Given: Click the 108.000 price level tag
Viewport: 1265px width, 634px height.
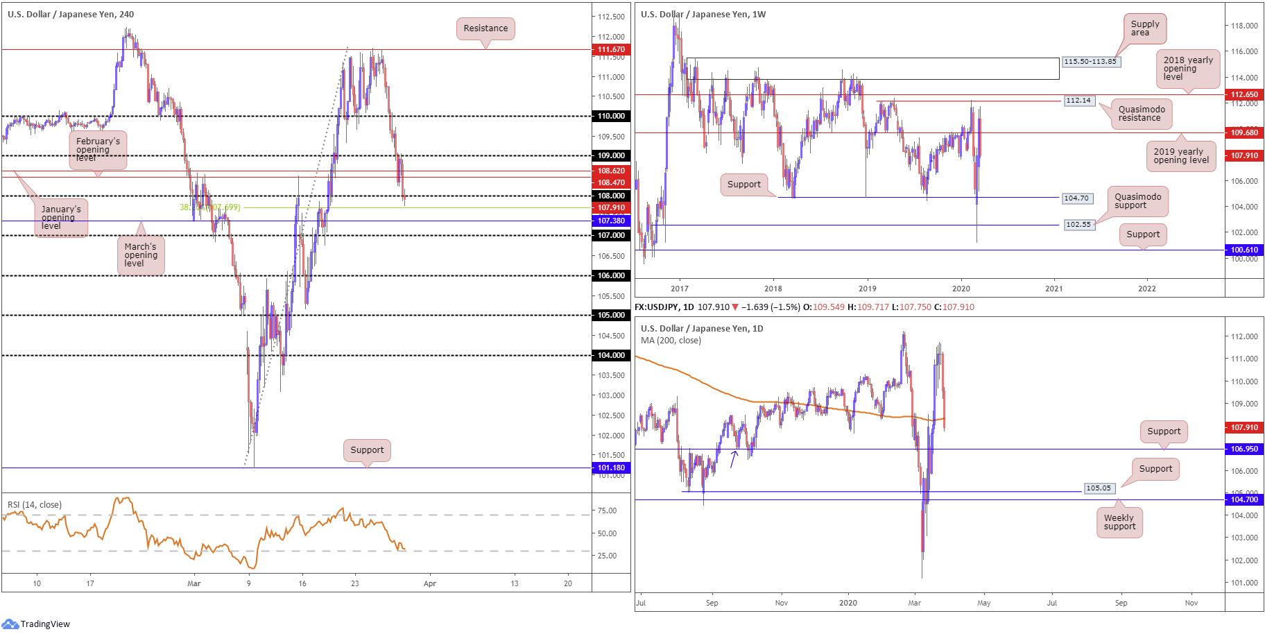Looking at the screenshot, I should point(611,196).
